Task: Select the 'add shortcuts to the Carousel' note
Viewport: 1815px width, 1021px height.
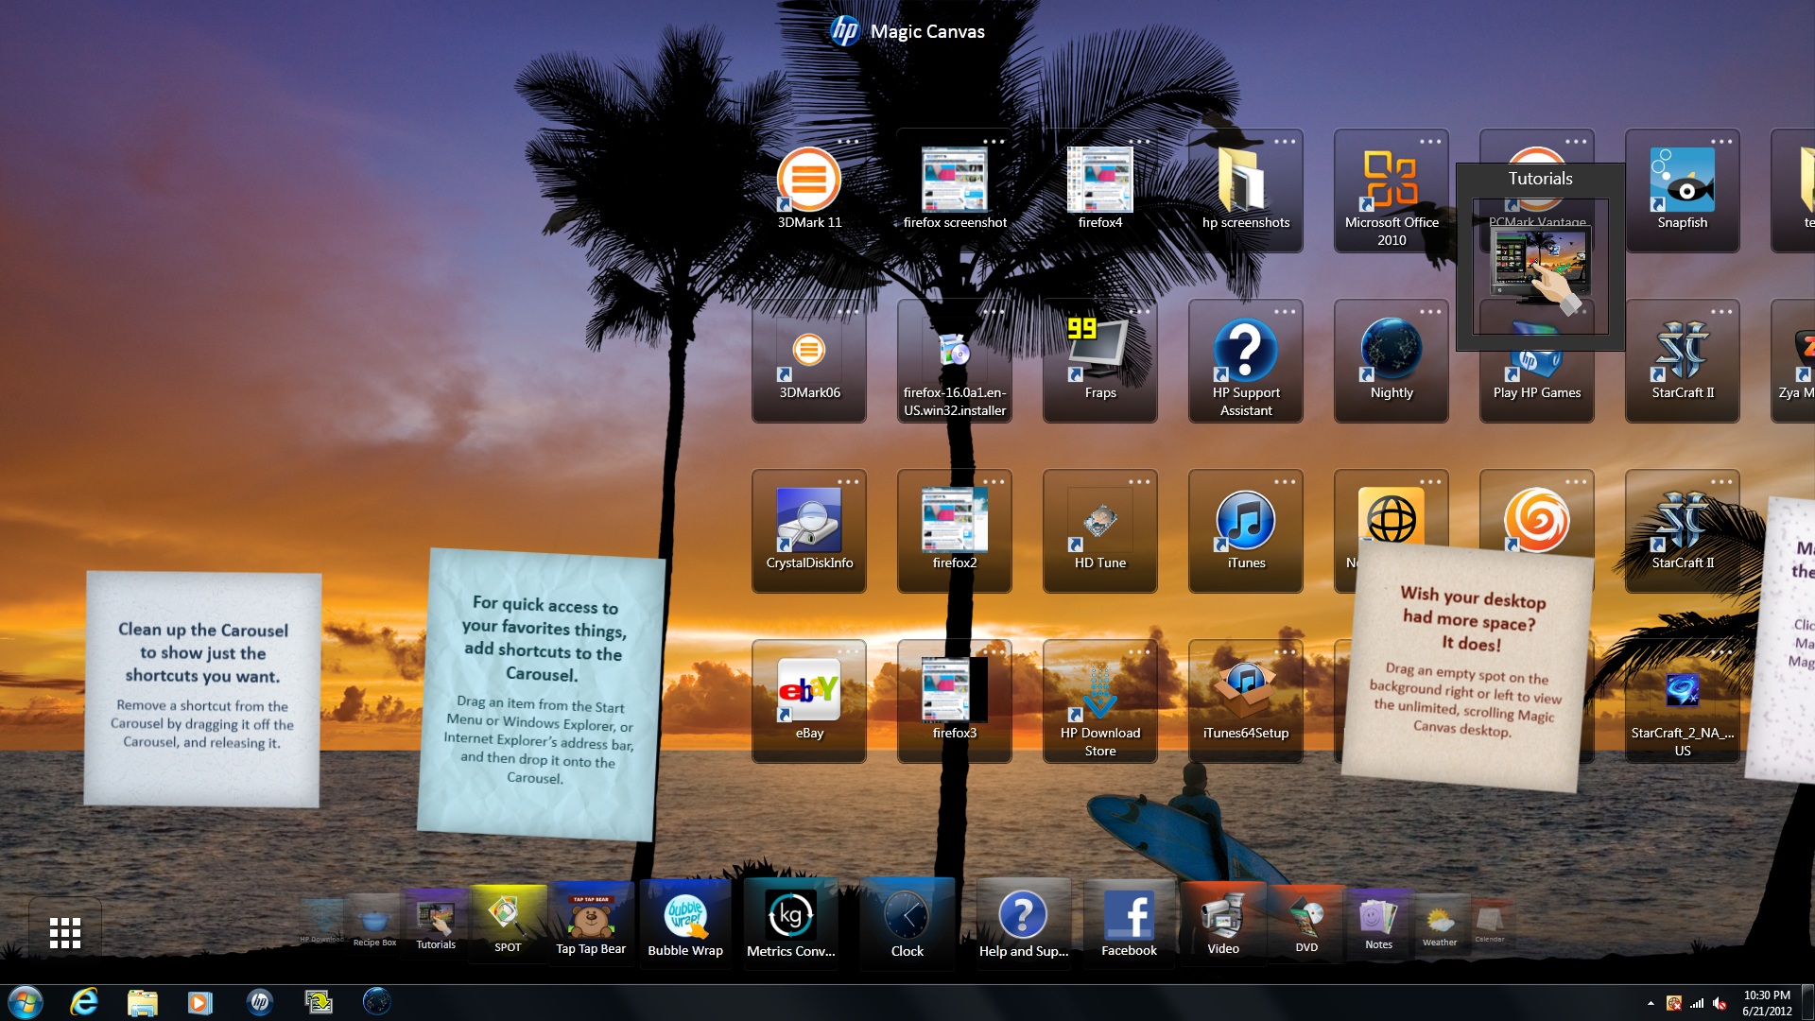Action: (541, 694)
